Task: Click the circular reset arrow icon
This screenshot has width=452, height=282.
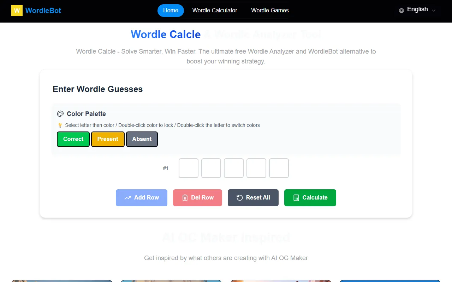Action: pos(239,198)
